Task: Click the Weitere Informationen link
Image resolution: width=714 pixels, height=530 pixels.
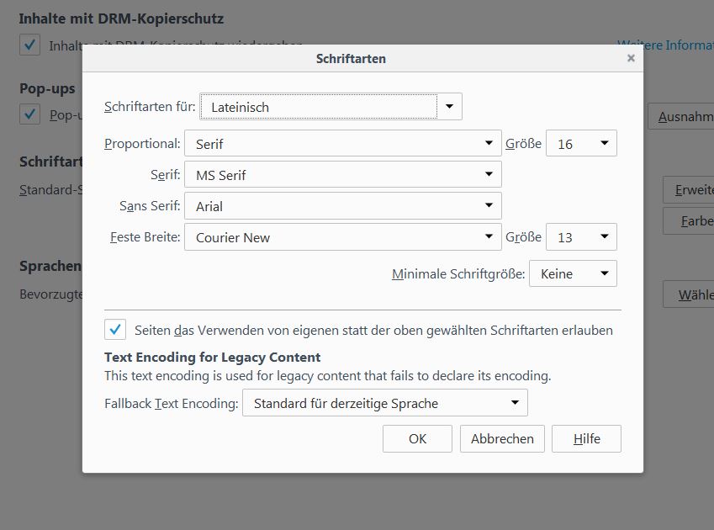Action: pos(665,45)
